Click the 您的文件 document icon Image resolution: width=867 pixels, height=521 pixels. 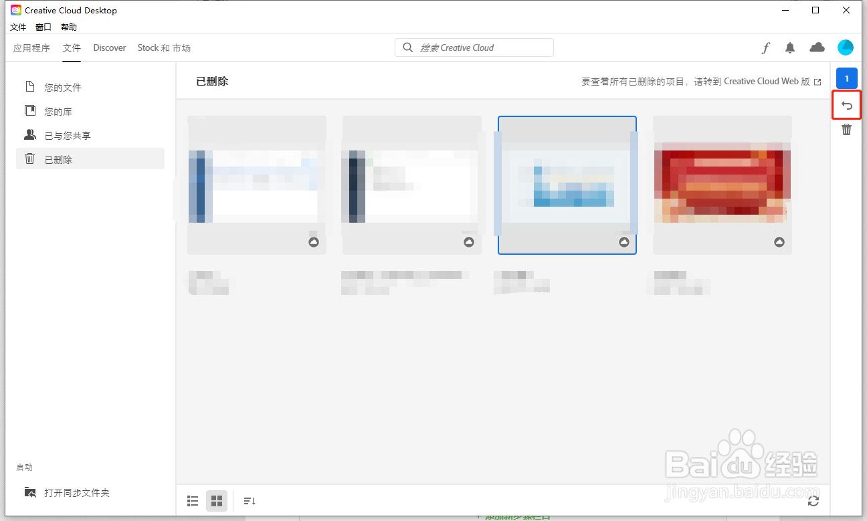coord(29,87)
